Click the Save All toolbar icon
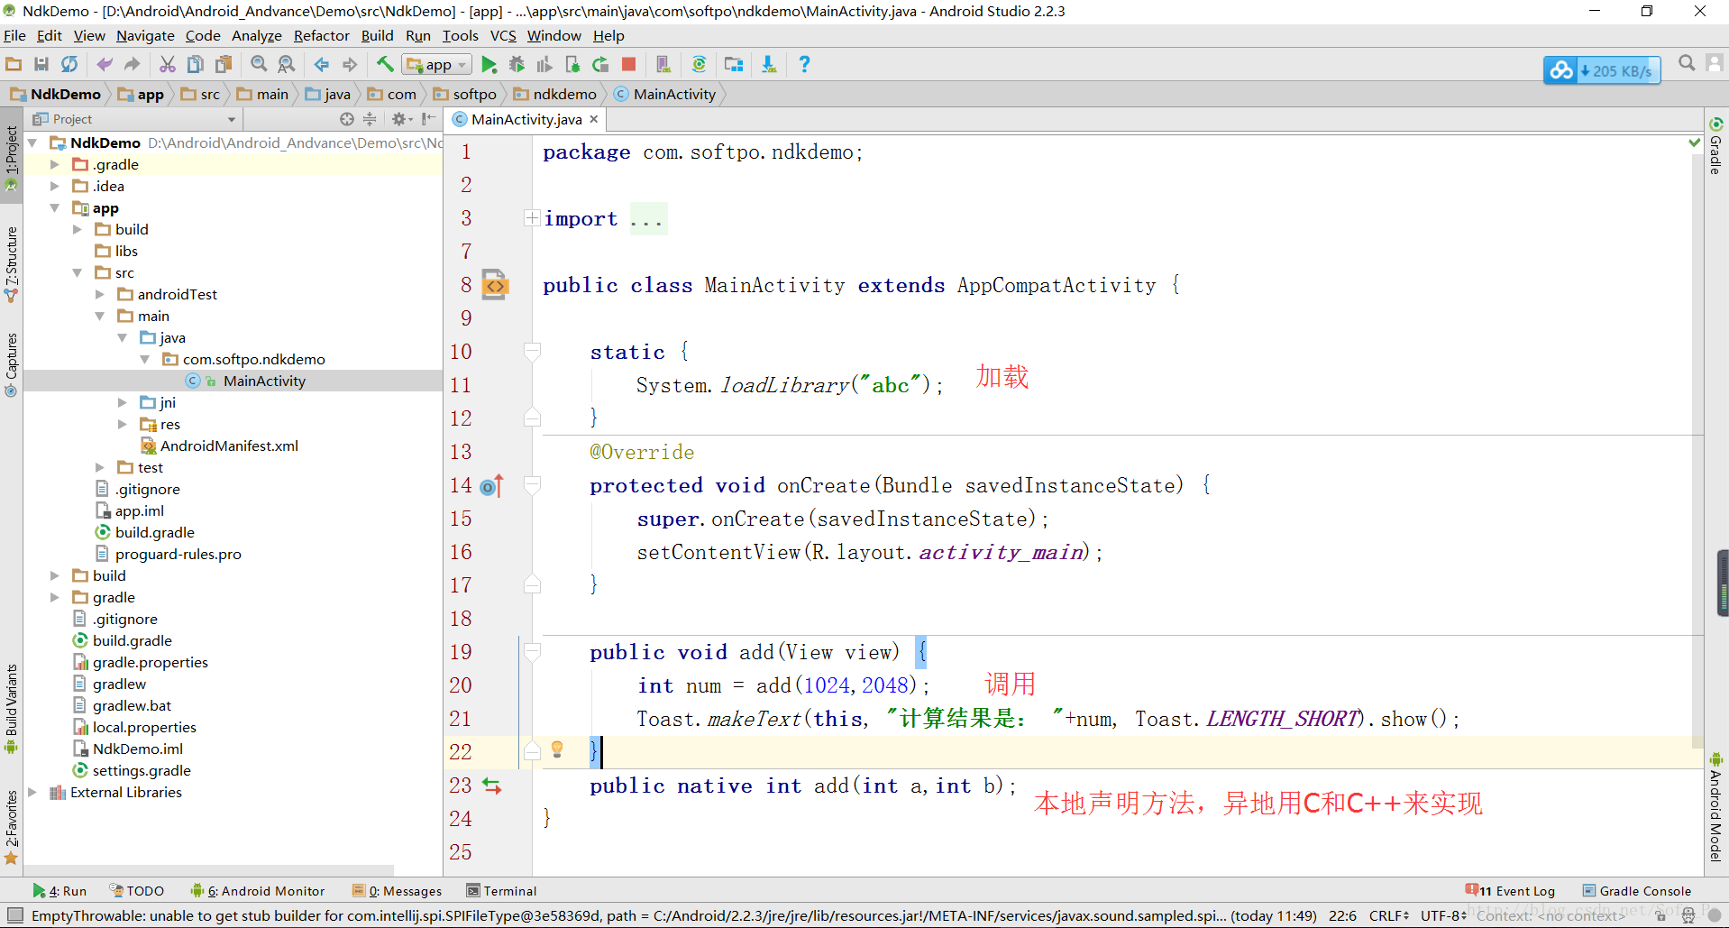Screen dimensions: 1729x928 (41, 64)
